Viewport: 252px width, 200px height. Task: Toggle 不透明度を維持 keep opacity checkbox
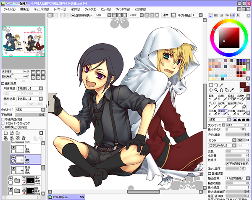pos(227,164)
